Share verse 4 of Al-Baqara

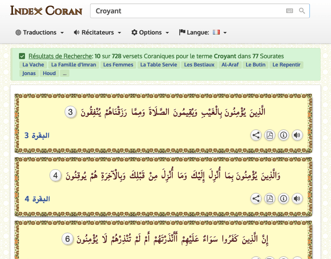pyautogui.click(x=256, y=199)
